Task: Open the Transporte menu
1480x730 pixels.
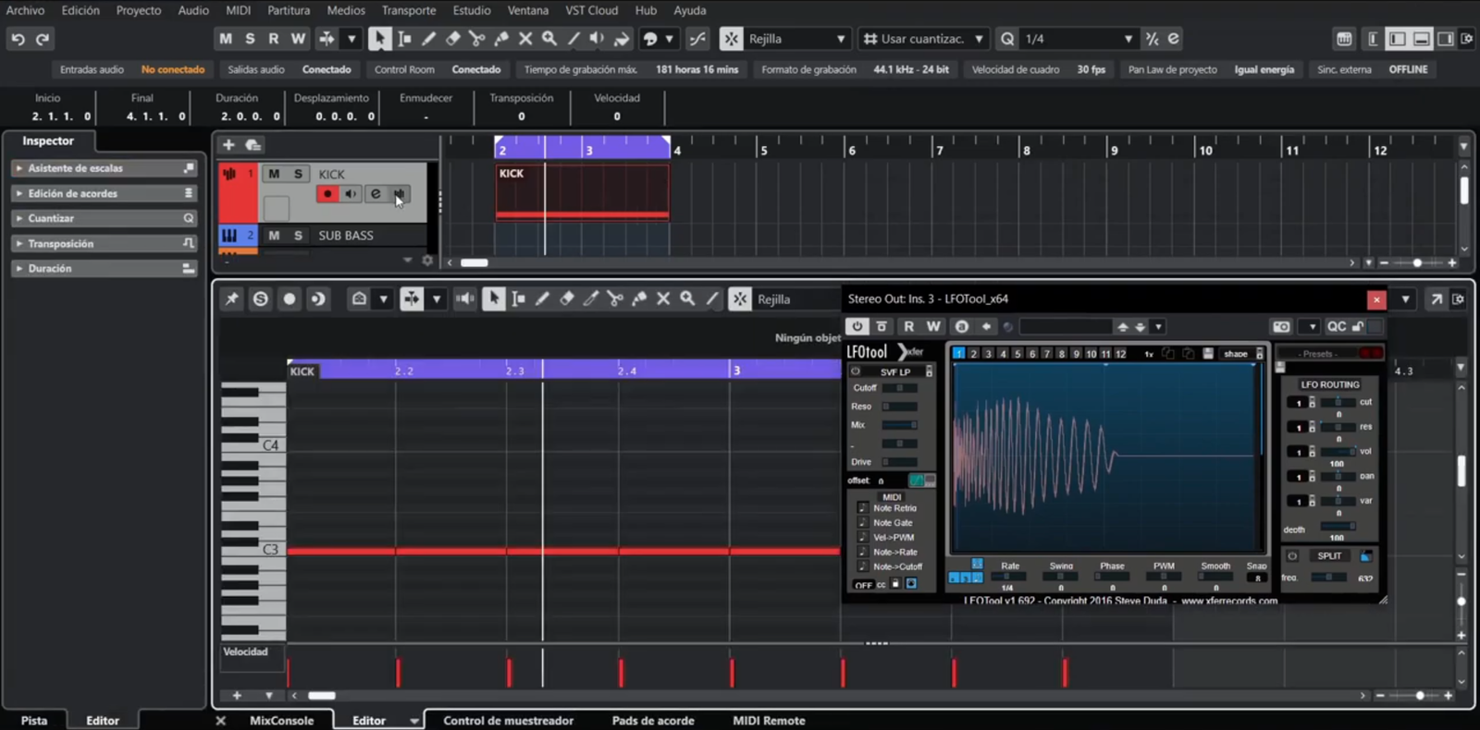Action: pyautogui.click(x=408, y=10)
